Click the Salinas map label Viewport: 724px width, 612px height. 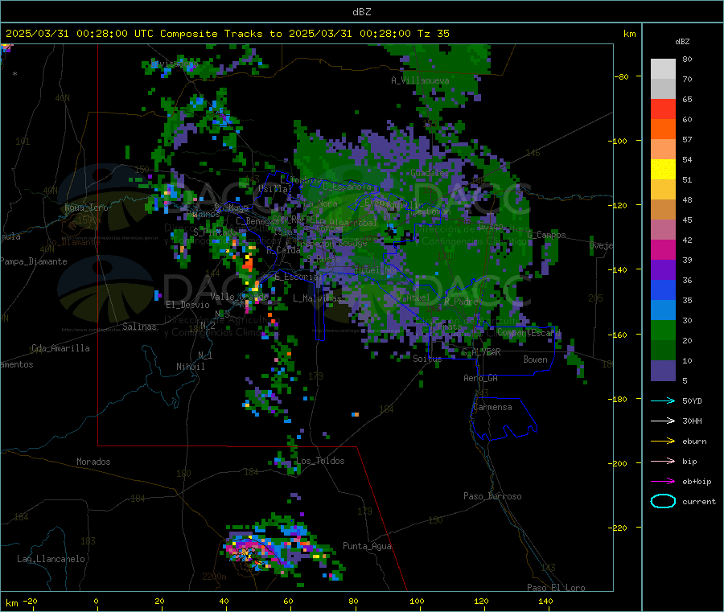point(139,327)
